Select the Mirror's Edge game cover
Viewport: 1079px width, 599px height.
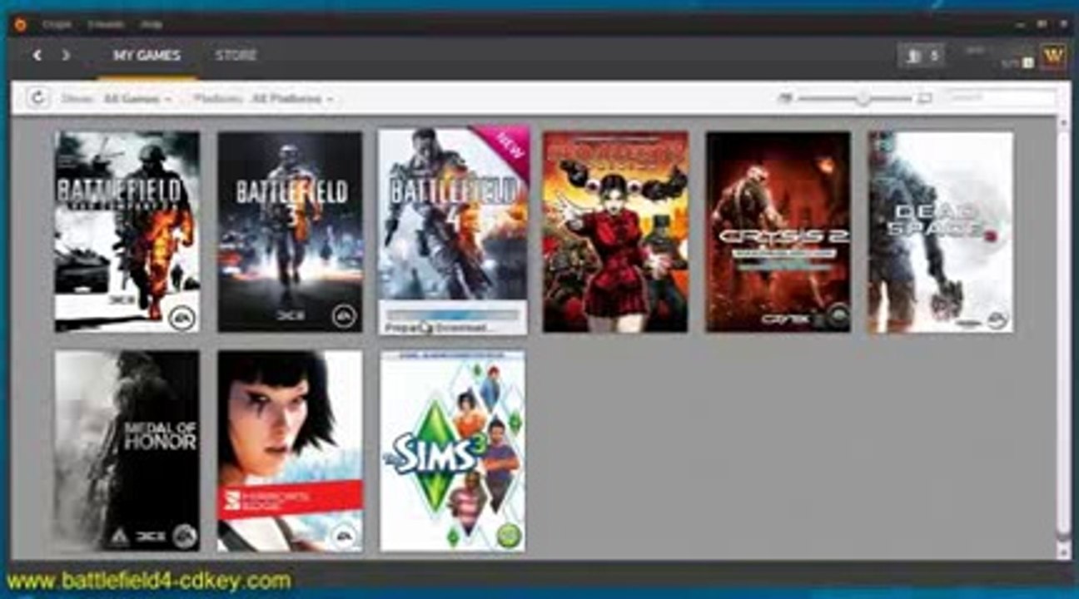pyautogui.click(x=290, y=450)
